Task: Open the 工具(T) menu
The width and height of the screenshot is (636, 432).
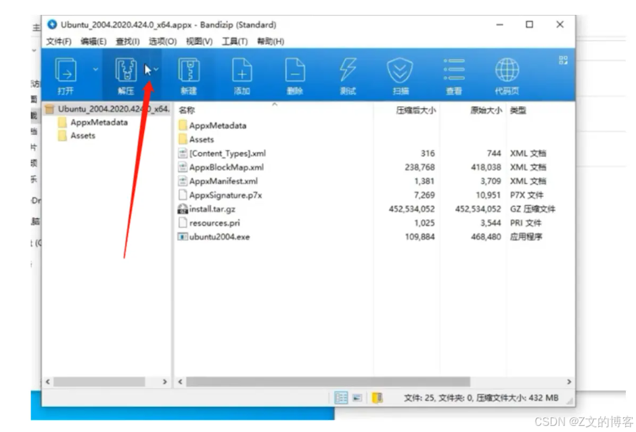Action: (x=235, y=41)
